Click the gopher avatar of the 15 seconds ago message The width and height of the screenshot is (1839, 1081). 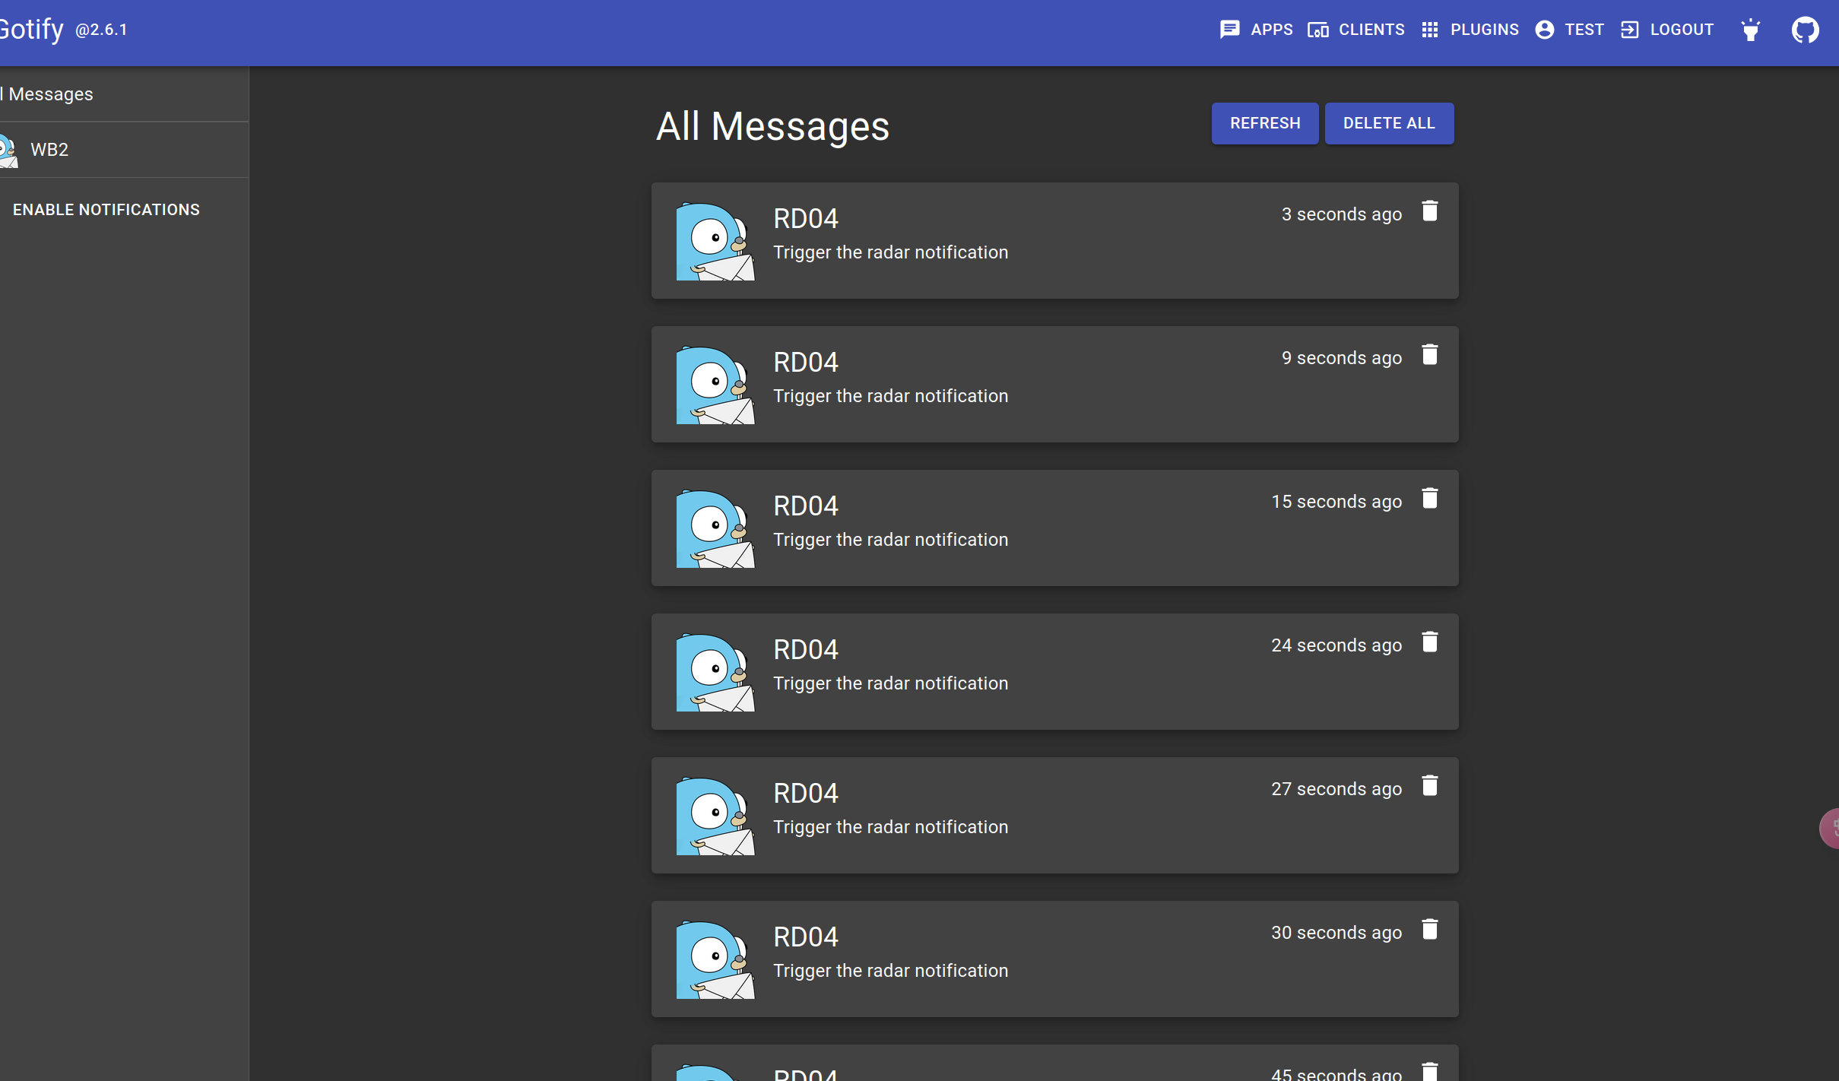click(x=715, y=528)
